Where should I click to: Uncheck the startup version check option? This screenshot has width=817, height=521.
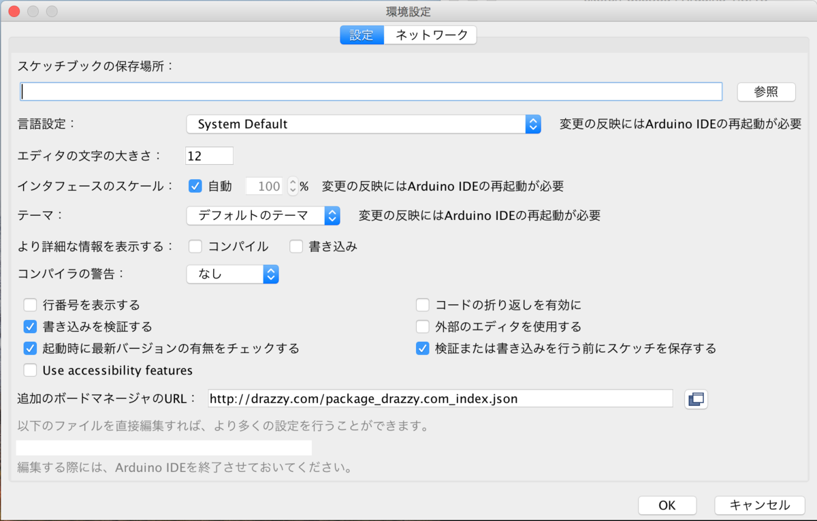[x=30, y=348]
